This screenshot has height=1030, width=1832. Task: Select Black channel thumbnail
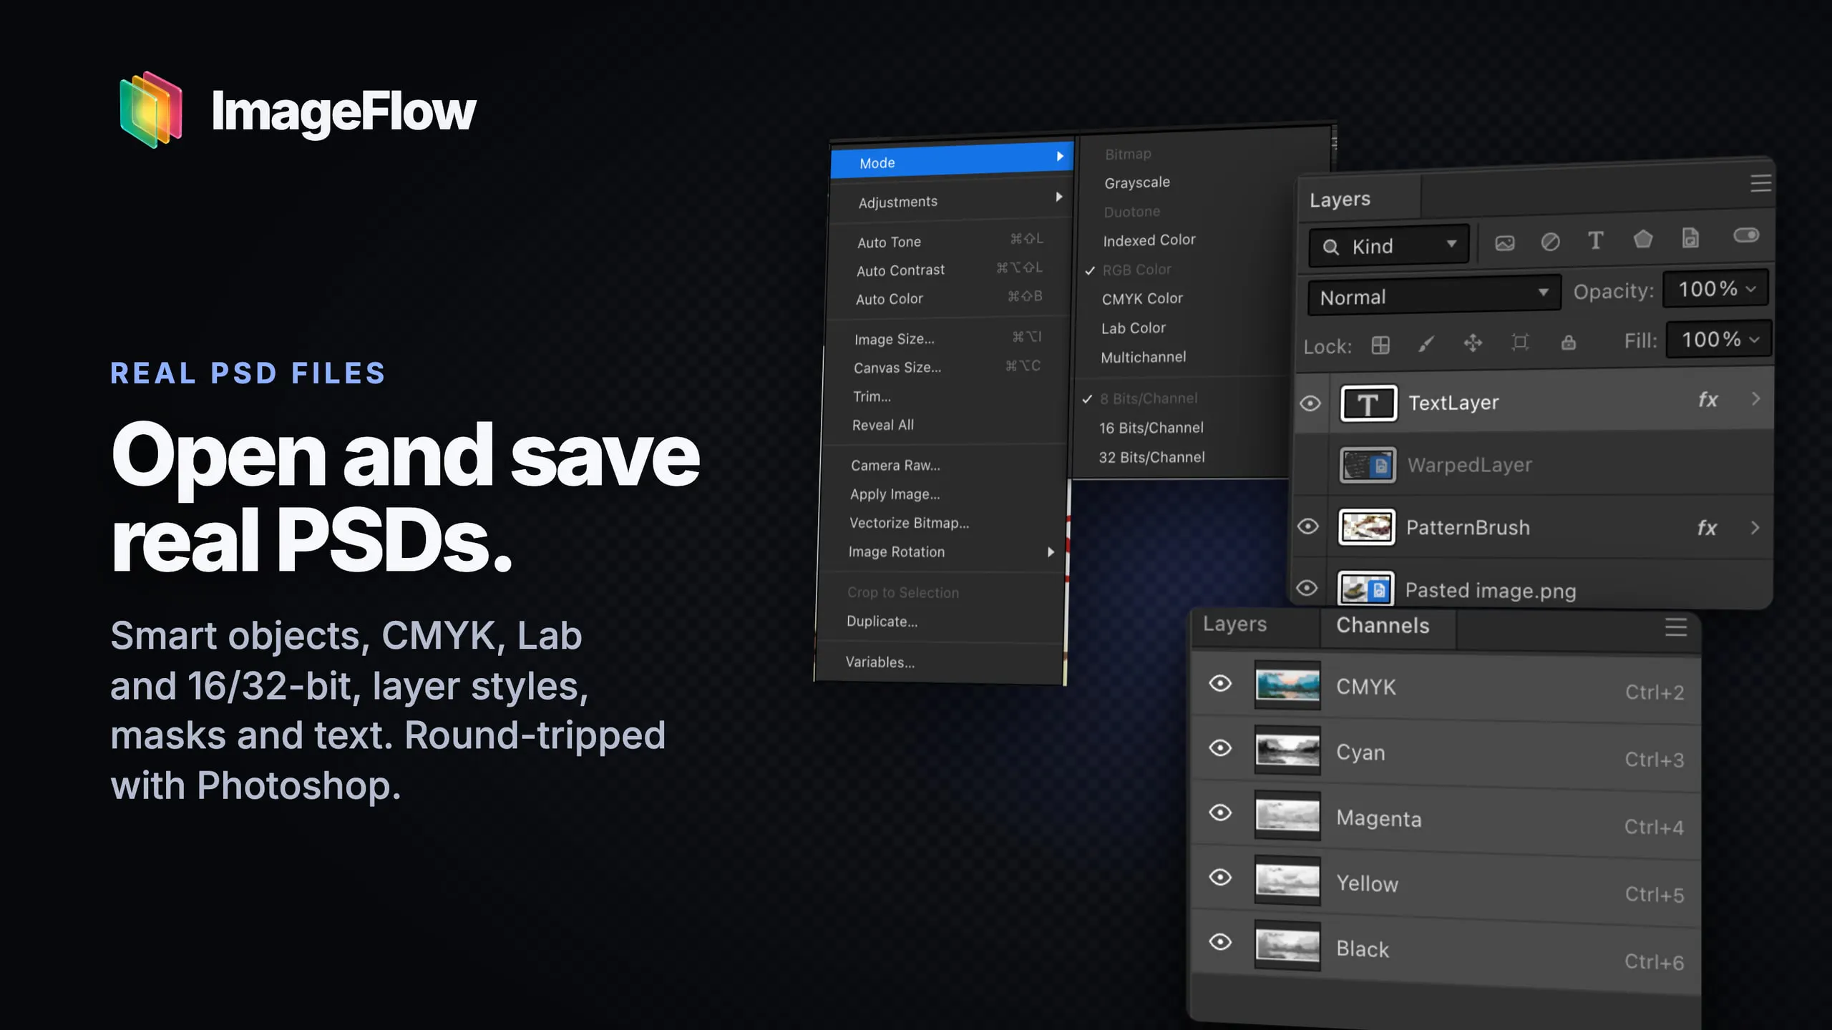pyautogui.click(x=1287, y=946)
